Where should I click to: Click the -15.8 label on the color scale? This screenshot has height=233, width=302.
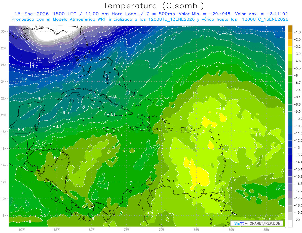click(298, 176)
